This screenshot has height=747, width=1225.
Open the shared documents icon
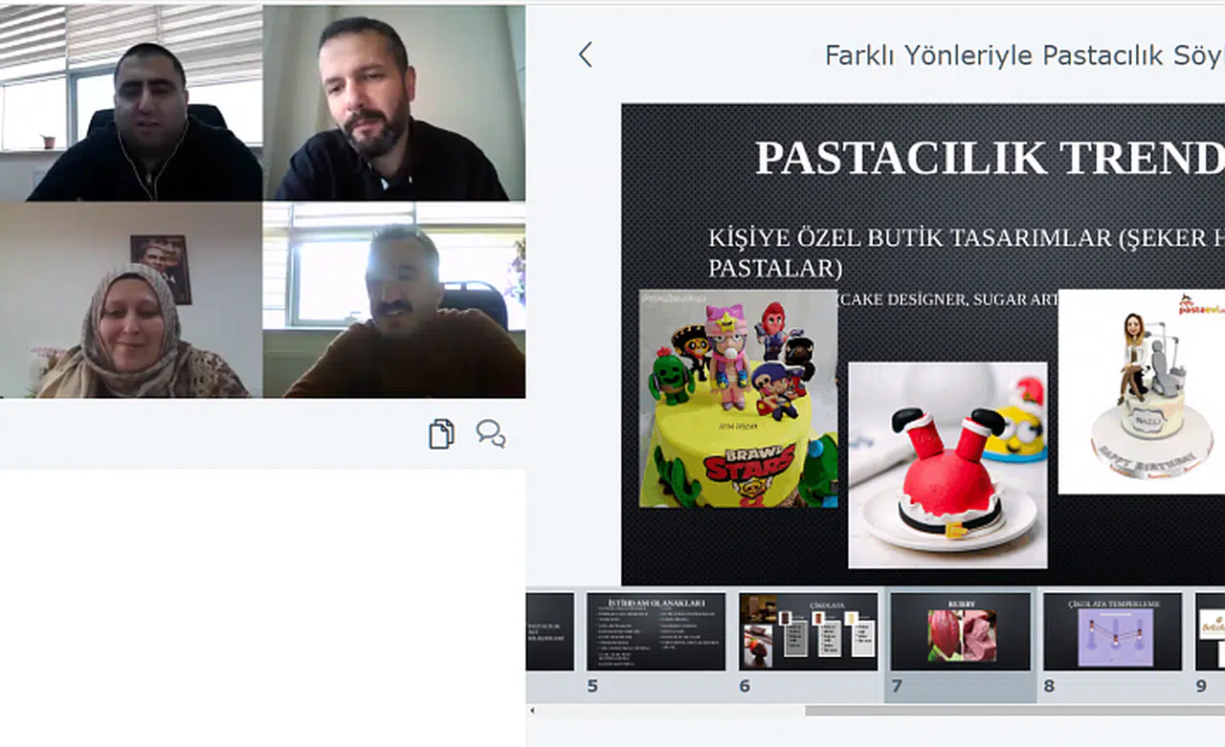(441, 433)
